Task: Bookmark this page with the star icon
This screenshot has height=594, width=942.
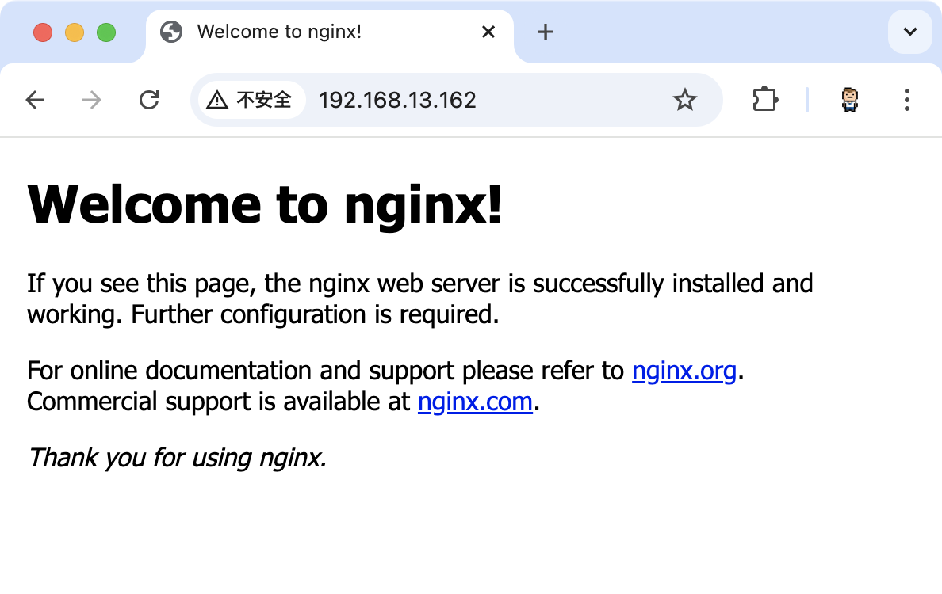Action: tap(684, 100)
